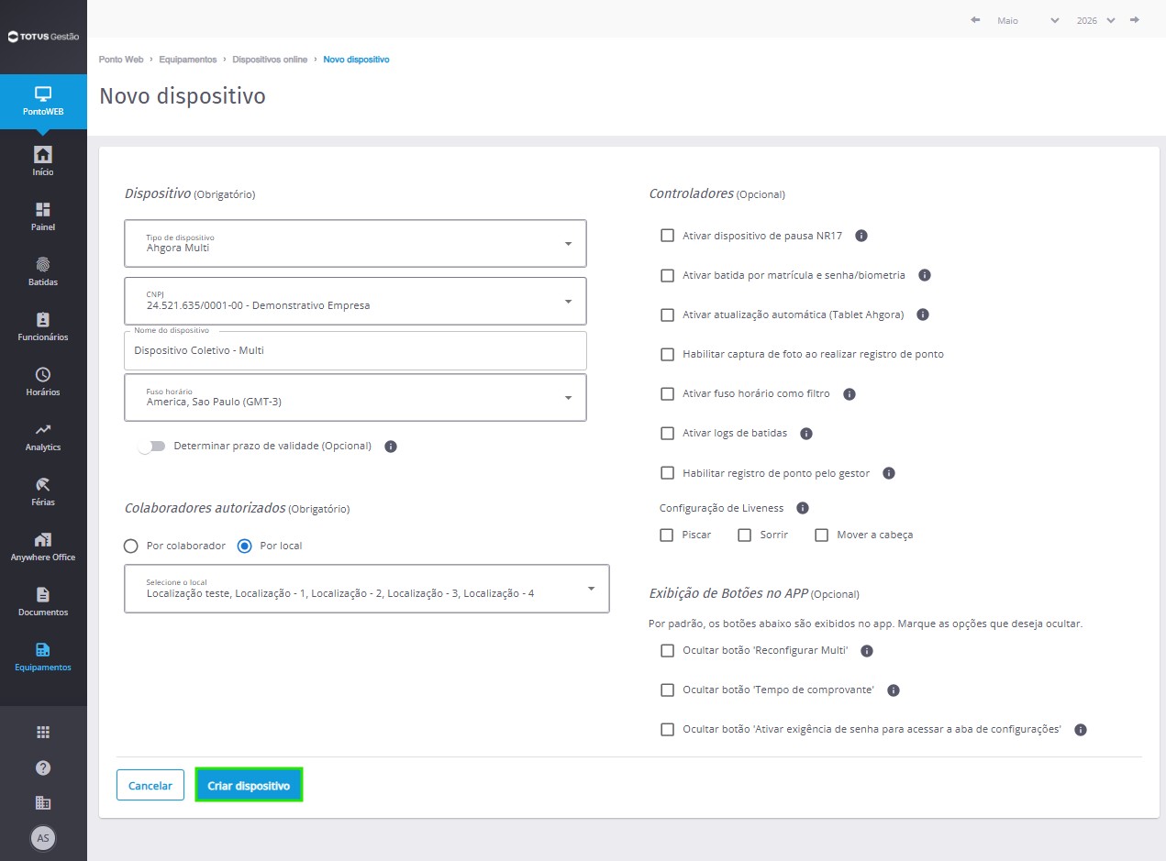Show info for Configuração de Liveness
The width and height of the screenshot is (1166, 861).
click(803, 508)
